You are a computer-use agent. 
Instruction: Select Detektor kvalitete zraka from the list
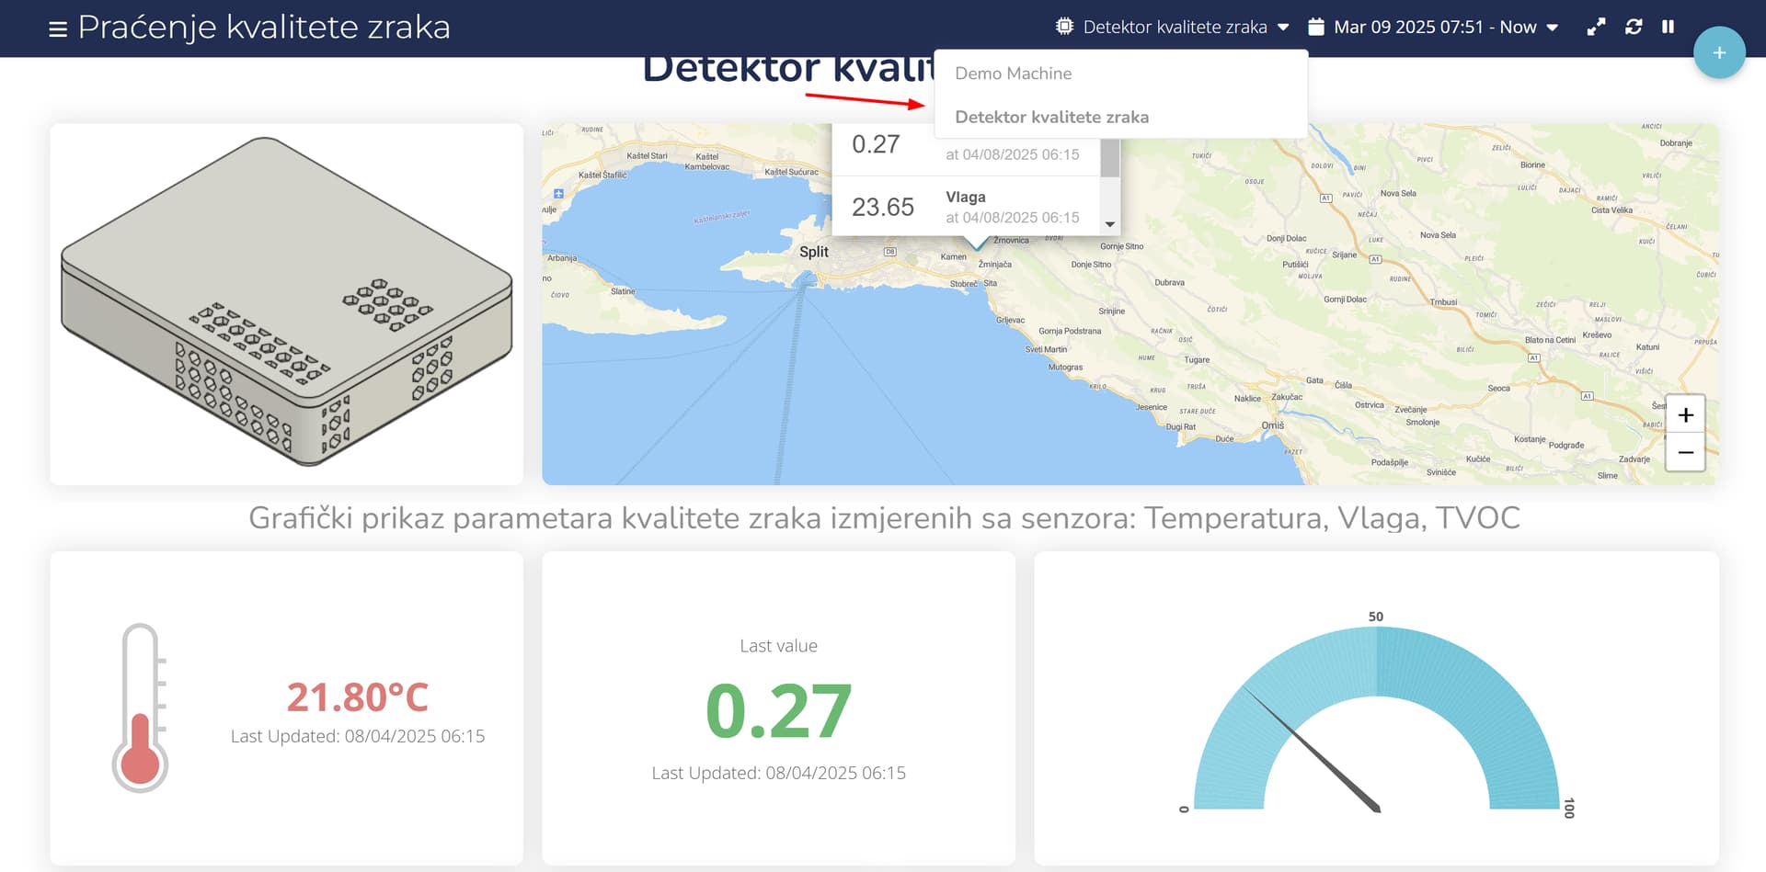(1120, 117)
